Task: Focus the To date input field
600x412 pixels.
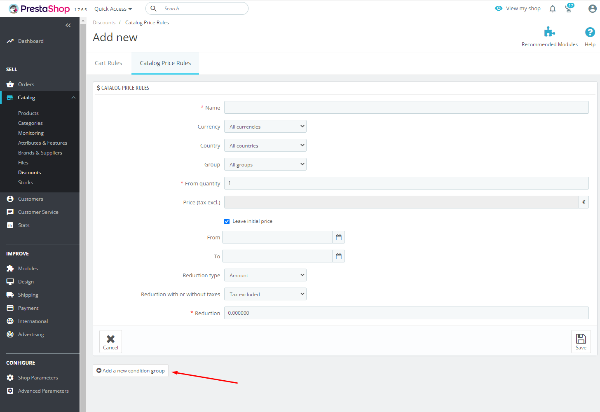Action: click(x=277, y=256)
